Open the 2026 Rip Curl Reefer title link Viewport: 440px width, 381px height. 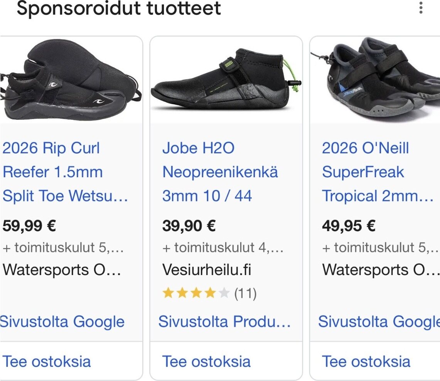(x=65, y=172)
